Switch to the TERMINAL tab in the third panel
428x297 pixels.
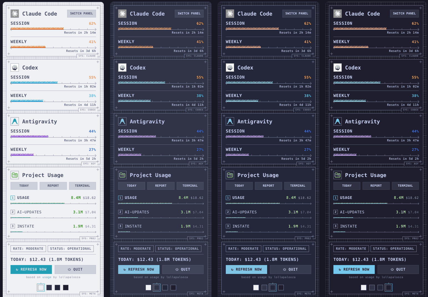298,186
